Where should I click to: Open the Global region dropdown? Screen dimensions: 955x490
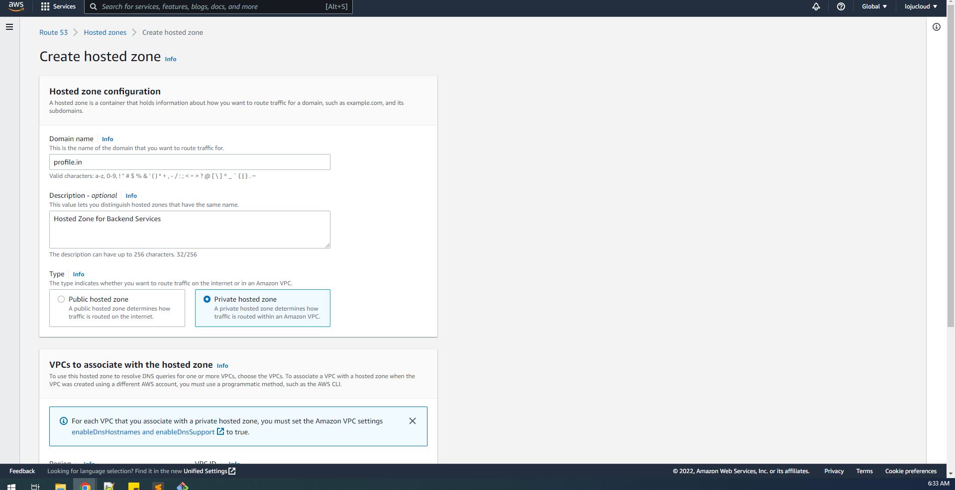point(874,6)
